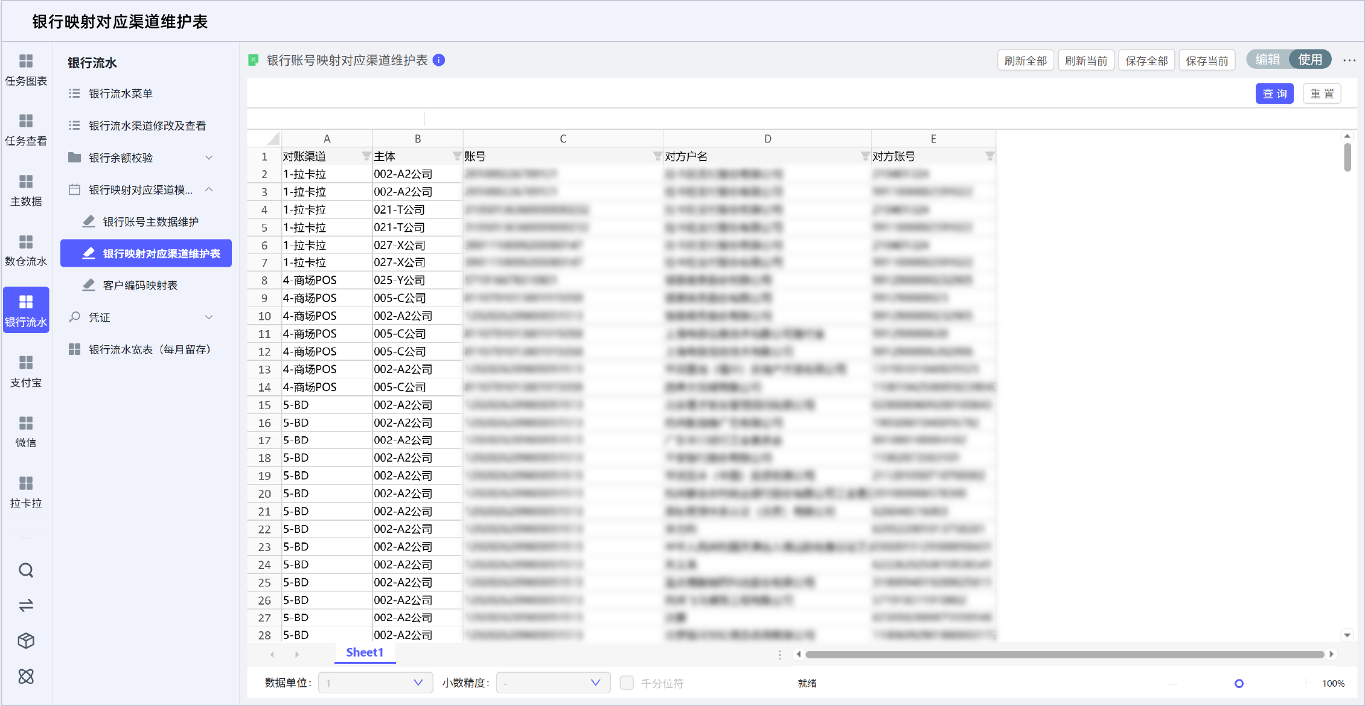Screen dimensions: 1365x706
Task: Select 银行账号主数据维护 menu item
Action: 150,222
